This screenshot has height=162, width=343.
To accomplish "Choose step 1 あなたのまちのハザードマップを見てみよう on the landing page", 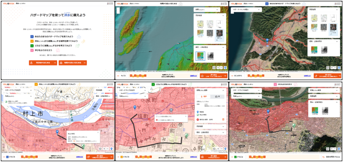I will (x=53, y=36).
